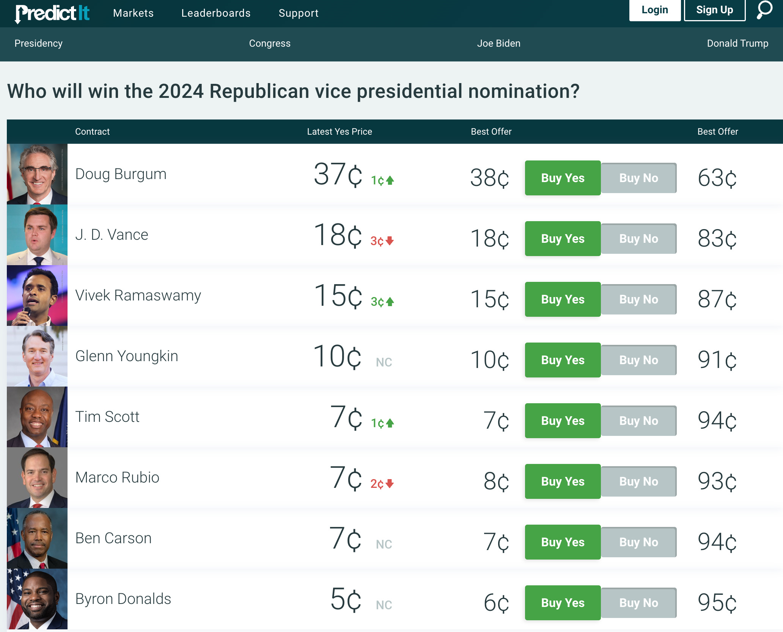This screenshot has height=632, width=783.
Task: Buy No on Glenn Youngkin
Action: pyautogui.click(x=638, y=360)
